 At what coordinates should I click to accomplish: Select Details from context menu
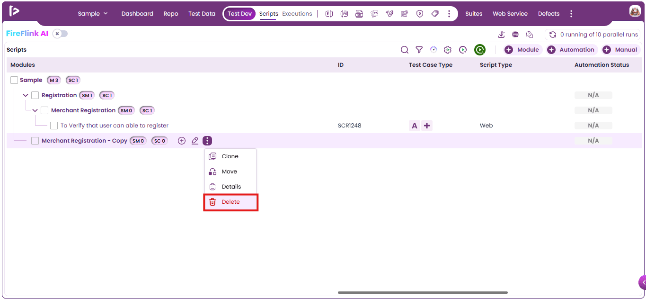click(230, 187)
